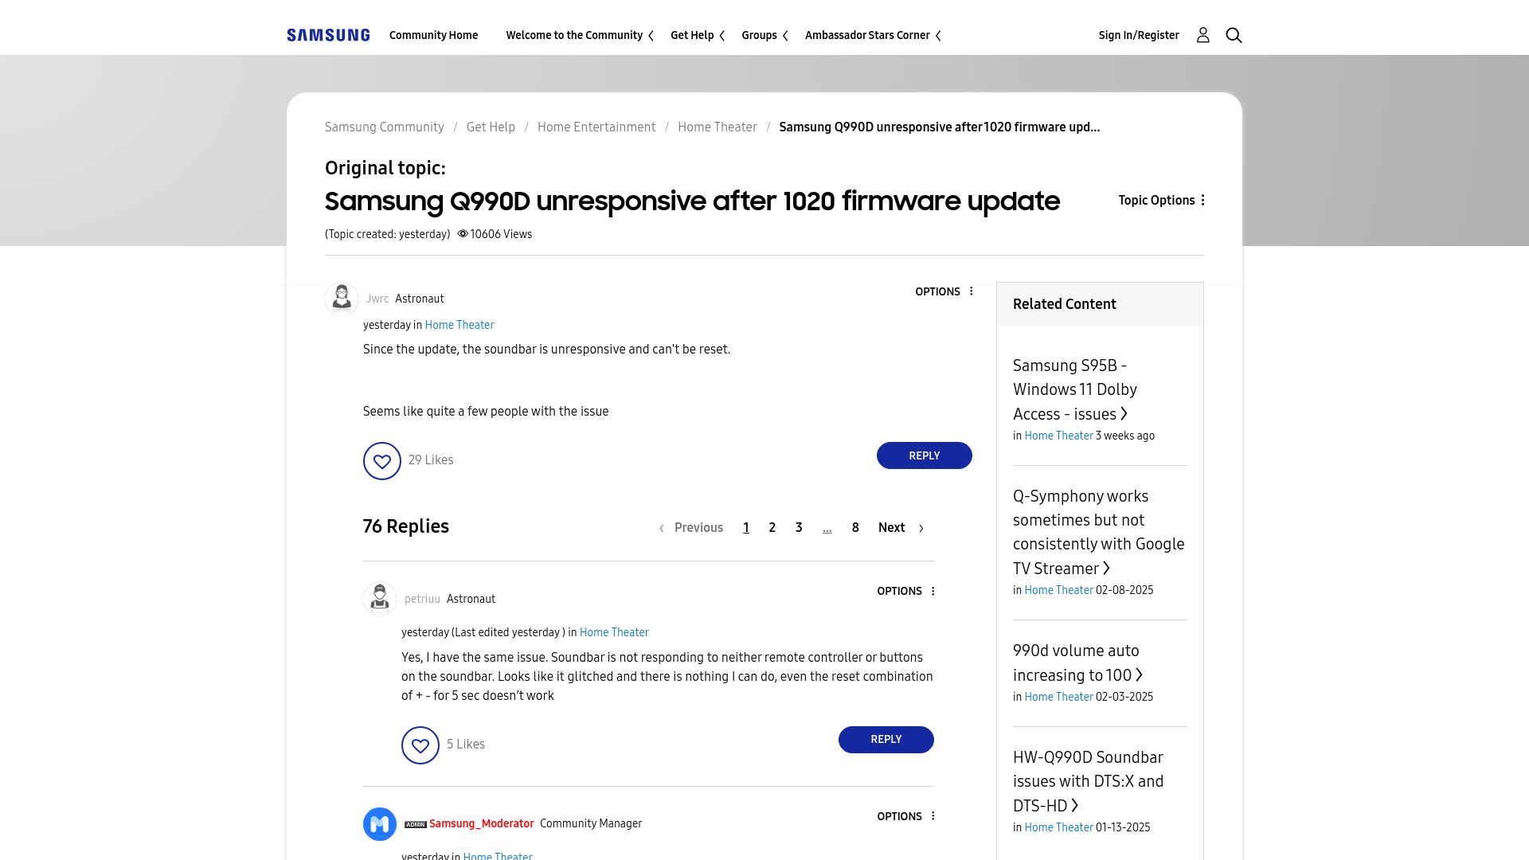Go to Next replies page
Image resolution: width=1529 pixels, height=860 pixels.
(x=901, y=528)
